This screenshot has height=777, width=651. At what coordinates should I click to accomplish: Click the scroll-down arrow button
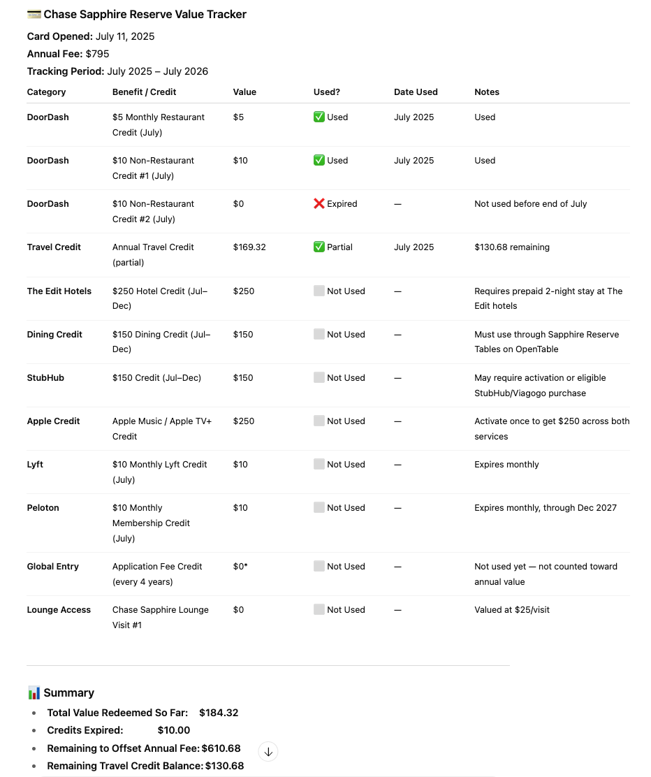pyautogui.click(x=268, y=752)
